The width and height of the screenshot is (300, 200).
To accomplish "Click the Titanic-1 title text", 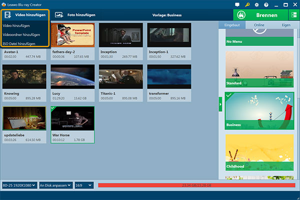I will point(108,94).
